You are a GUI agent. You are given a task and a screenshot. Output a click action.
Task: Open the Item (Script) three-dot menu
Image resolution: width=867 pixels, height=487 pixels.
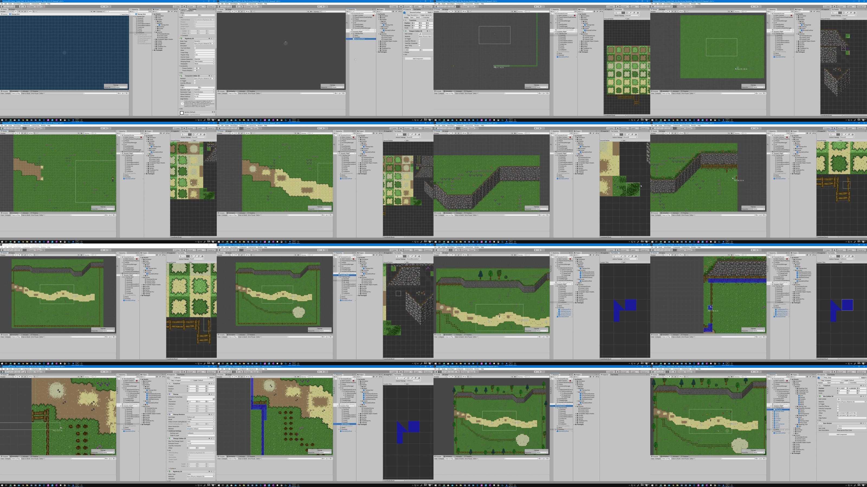click(865, 423)
